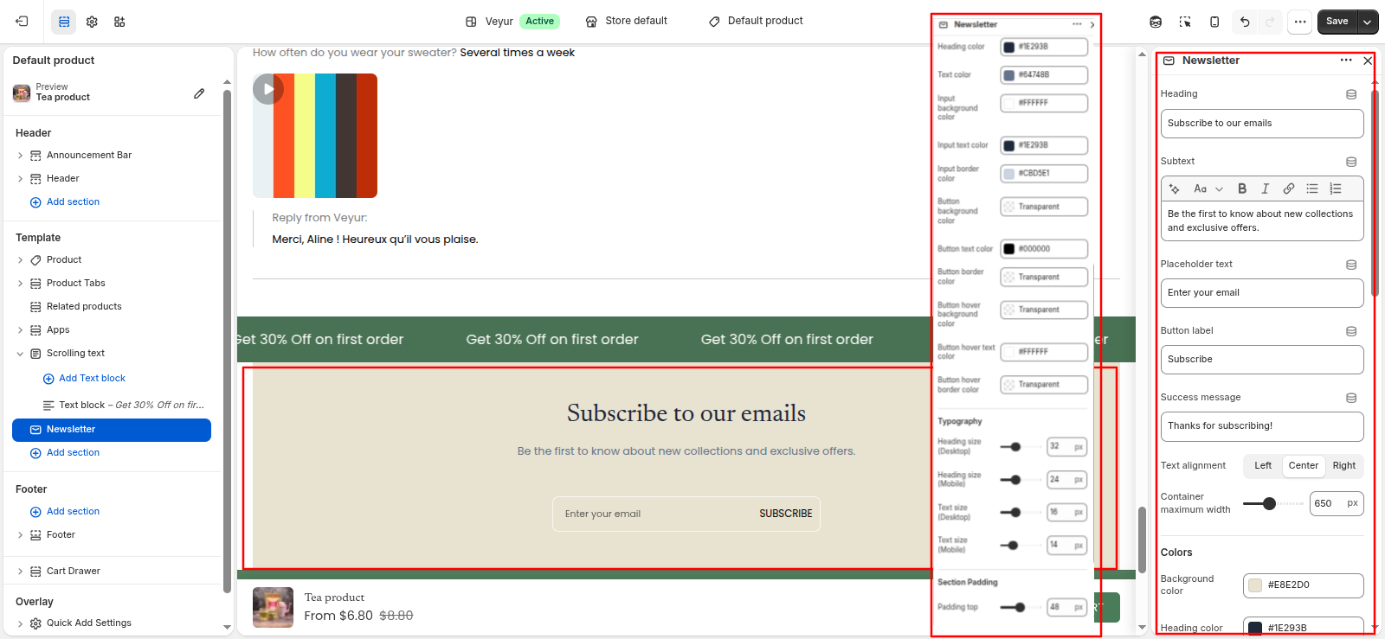Open the Store default selector

point(627,22)
